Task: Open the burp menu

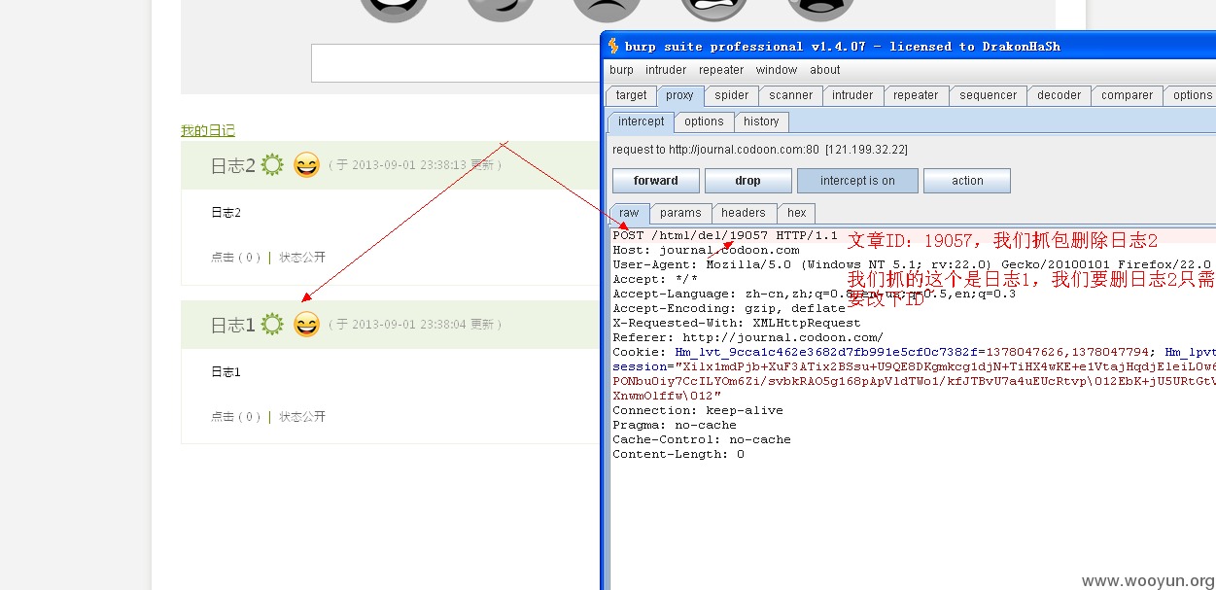Action: click(621, 70)
